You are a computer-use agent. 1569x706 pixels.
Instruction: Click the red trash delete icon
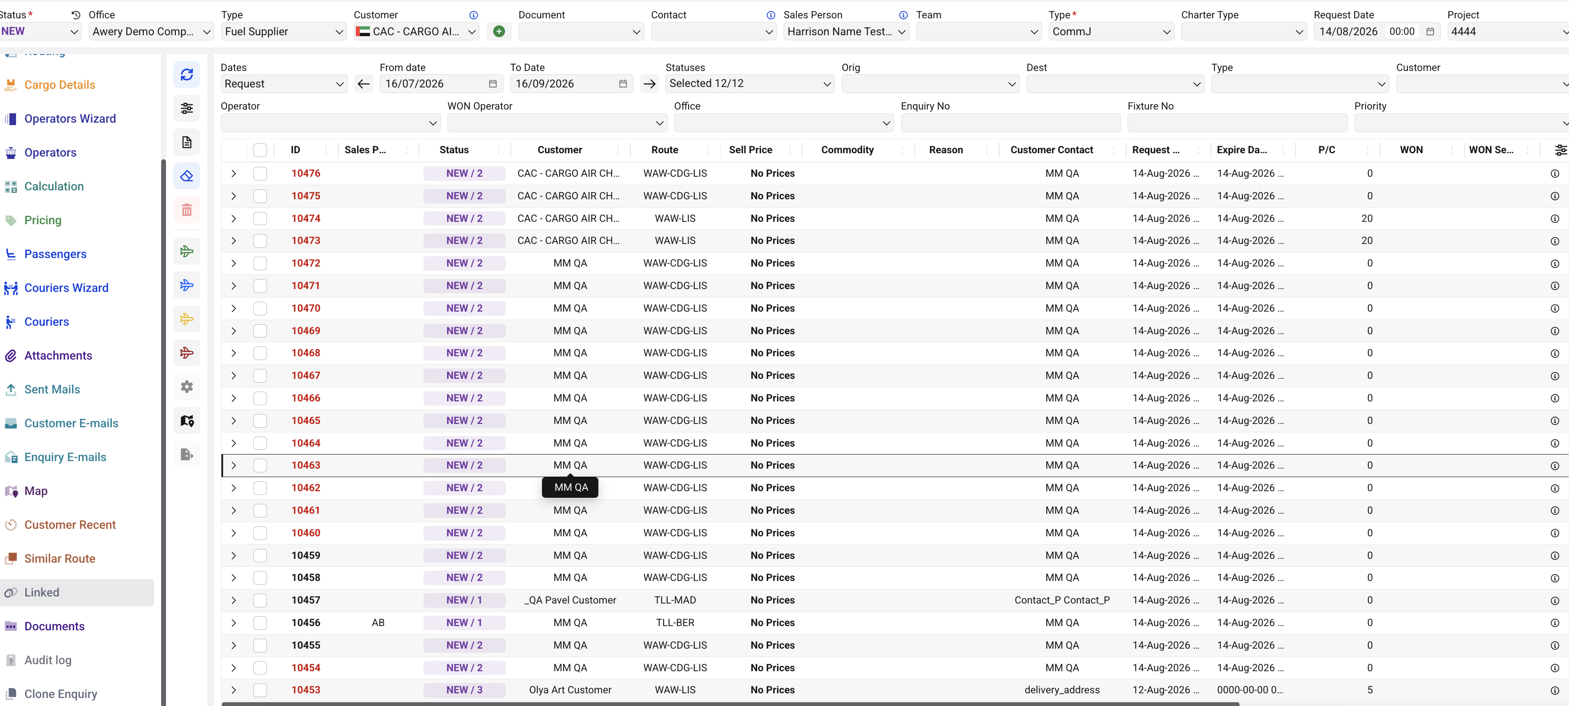click(187, 210)
